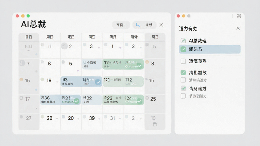The height and width of the screenshot is (146, 260).
Task: Click the blue curved arrow icon in toolbar
Action: point(138,25)
